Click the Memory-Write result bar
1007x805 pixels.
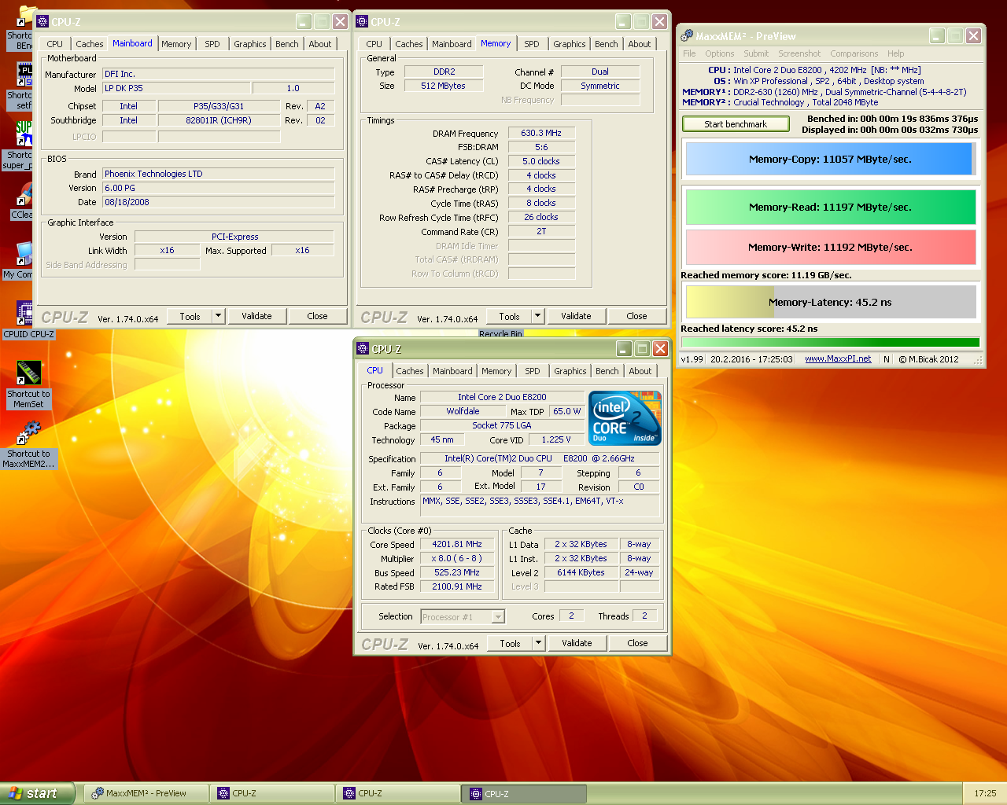tap(830, 247)
